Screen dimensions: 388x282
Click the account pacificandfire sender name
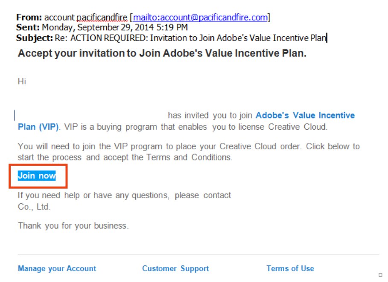point(86,18)
